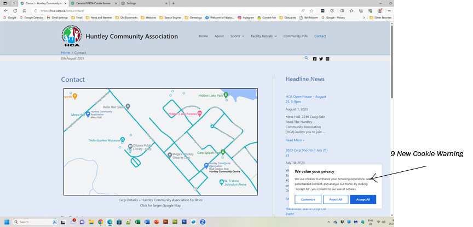Viewport: 473px width, 227px height.
Task: Click the browser back arrow
Action: pyautogui.click(x=6, y=10)
